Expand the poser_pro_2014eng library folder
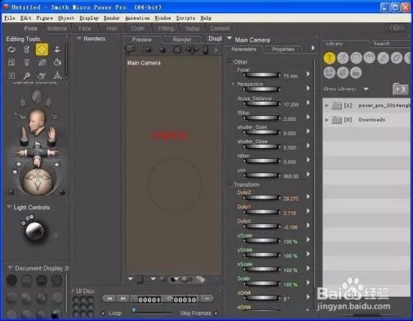Screen dimensions: 413x321 point(327,105)
